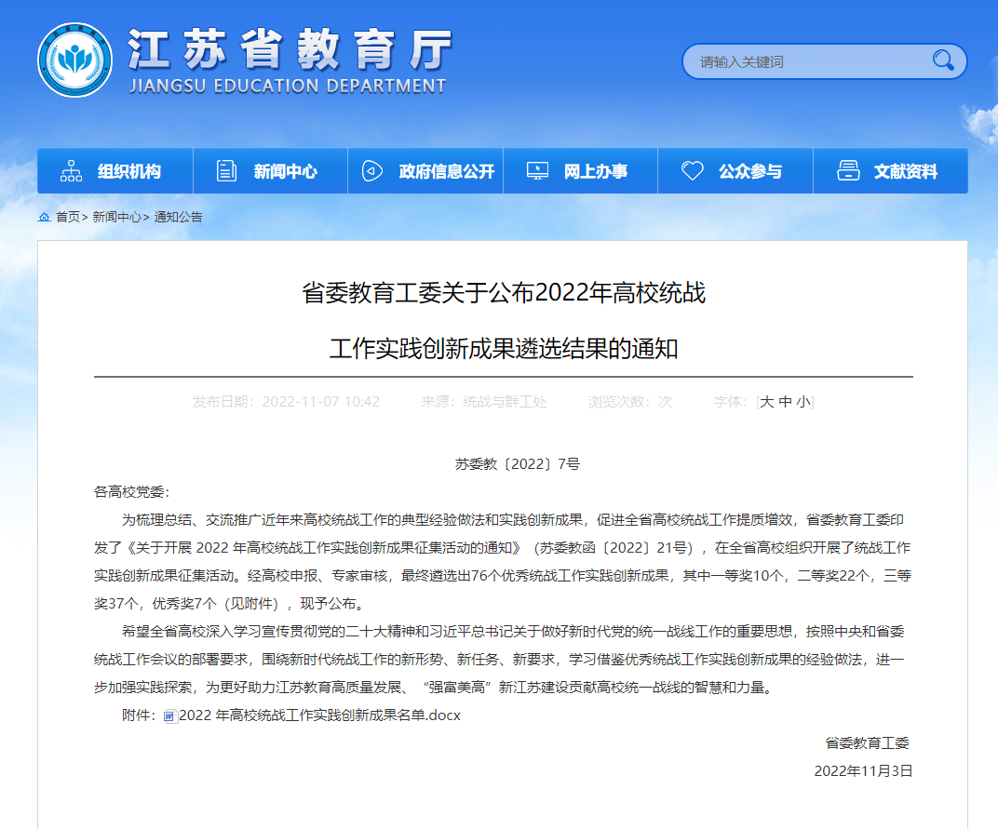The width and height of the screenshot is (998, 829).
Task: Set font size to 中
Action: 786,402
